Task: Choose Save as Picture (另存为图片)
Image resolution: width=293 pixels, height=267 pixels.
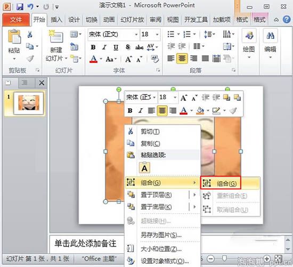Action: [162, 235]
